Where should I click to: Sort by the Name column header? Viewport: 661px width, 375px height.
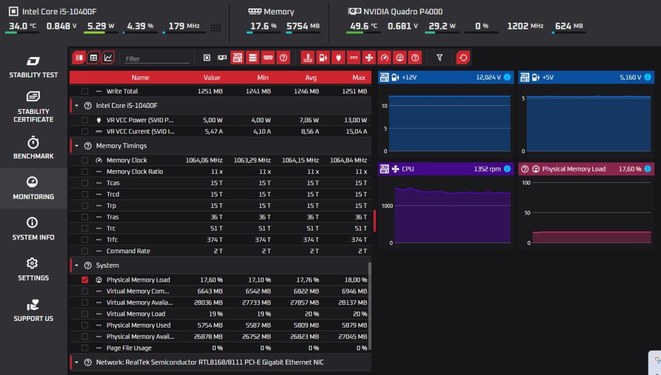tap(140, 78)
